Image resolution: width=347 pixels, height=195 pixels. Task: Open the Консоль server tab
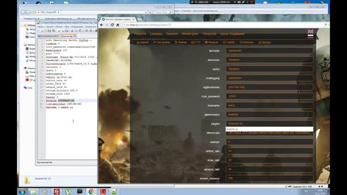(247, 42)
